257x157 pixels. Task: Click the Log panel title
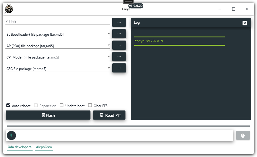137,23
